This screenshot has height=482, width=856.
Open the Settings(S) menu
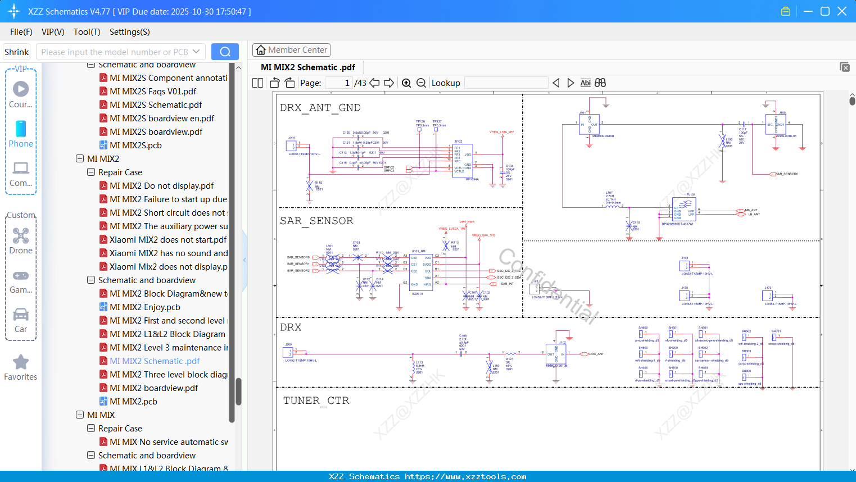click(x=129, y=32)
